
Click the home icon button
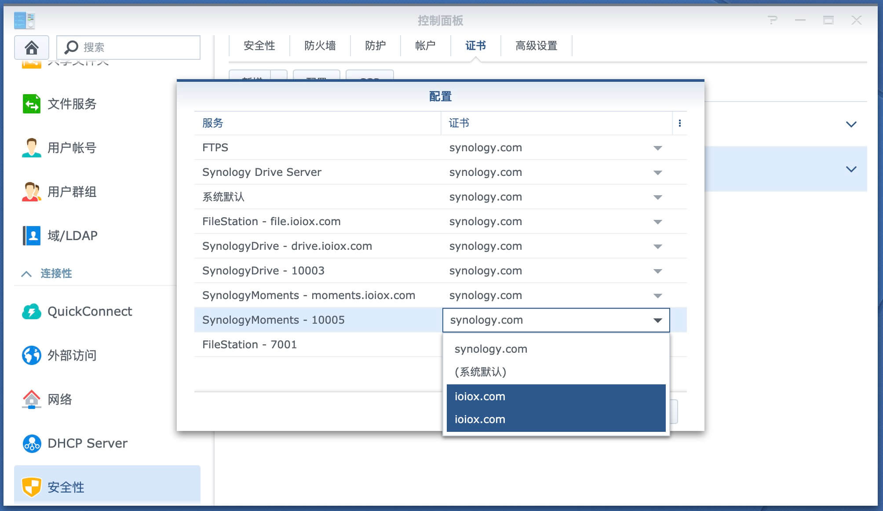pos(31,47)
